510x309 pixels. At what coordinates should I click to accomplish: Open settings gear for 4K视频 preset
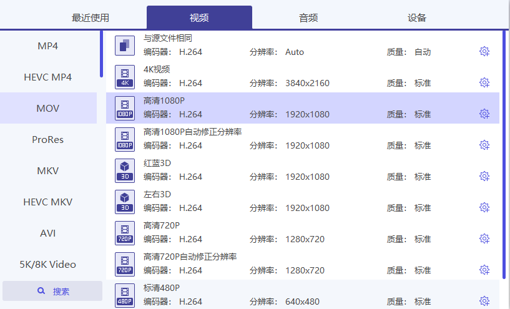tap(484, 82)
